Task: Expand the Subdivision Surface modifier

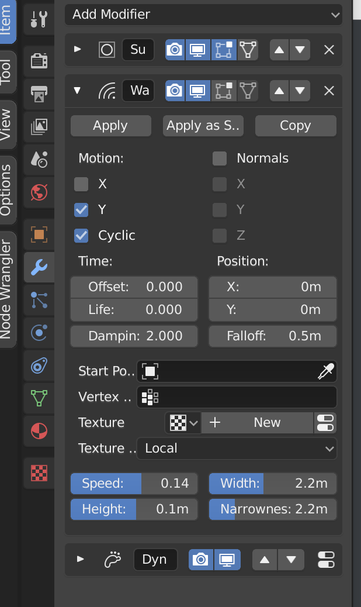Action: (77, 50)
